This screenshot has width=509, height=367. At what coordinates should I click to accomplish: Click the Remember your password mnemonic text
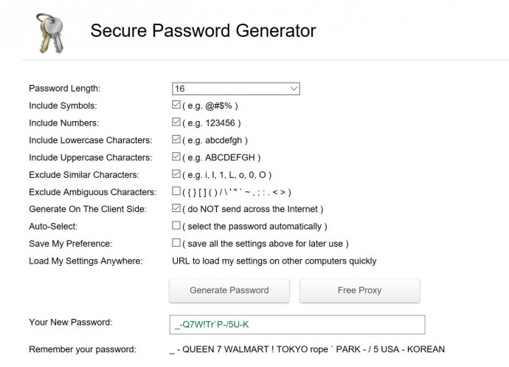307,349
